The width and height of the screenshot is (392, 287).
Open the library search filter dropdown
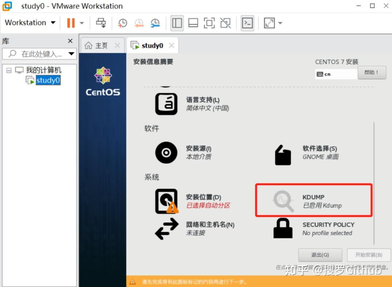(x=72, y=54)
